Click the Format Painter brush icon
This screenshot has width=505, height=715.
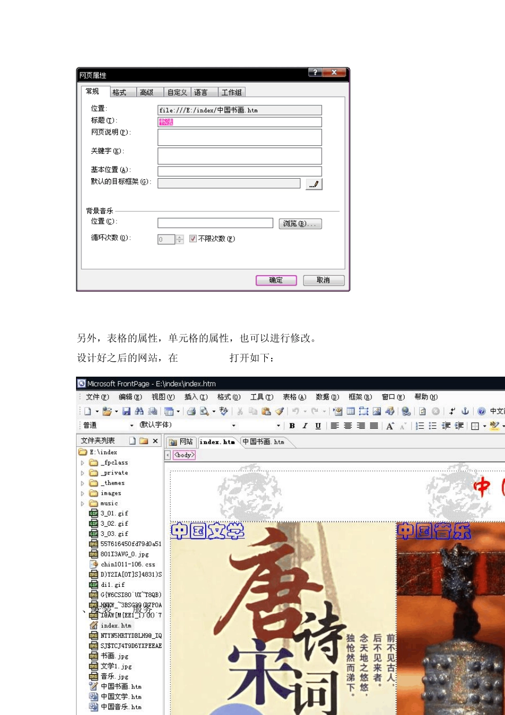(280, 411)
